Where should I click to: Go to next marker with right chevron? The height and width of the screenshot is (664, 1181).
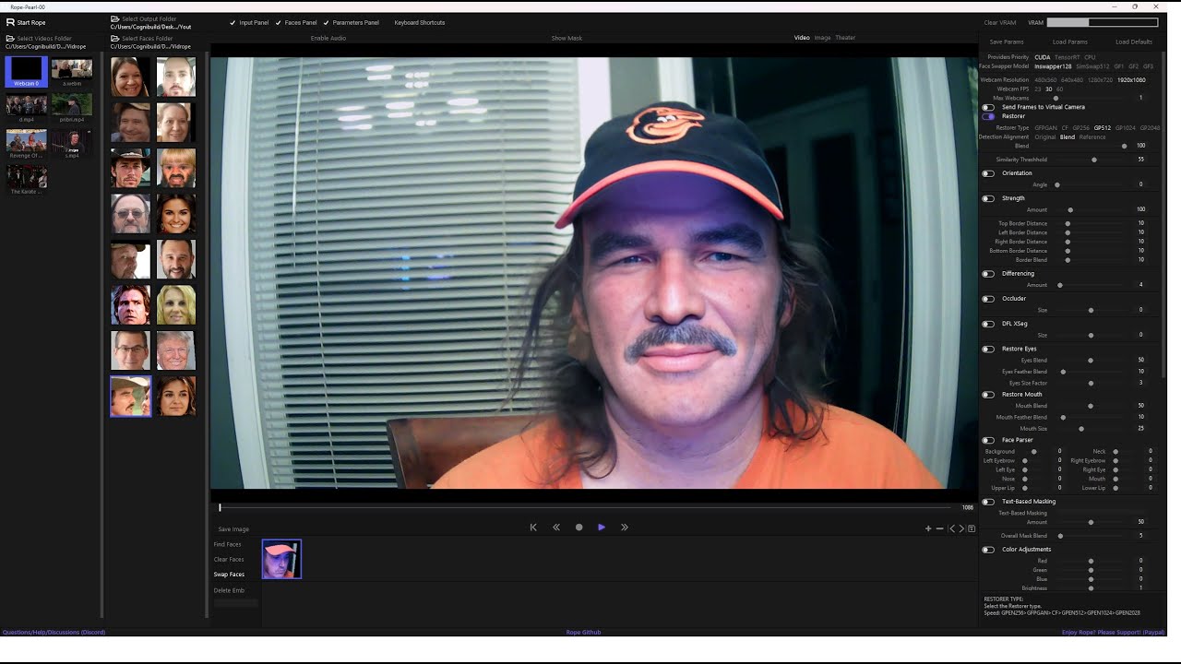click(x=961, y=528)
